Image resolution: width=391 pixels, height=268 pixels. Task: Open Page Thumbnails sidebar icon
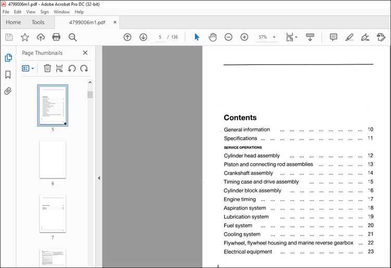(x=8, y=57)
